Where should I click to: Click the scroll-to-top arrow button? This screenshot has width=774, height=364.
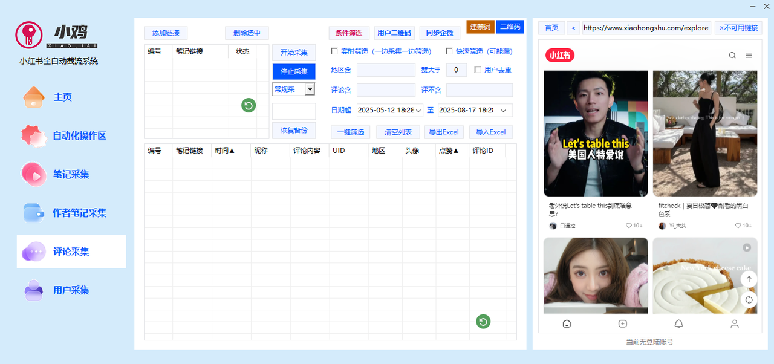coord(749,279)
